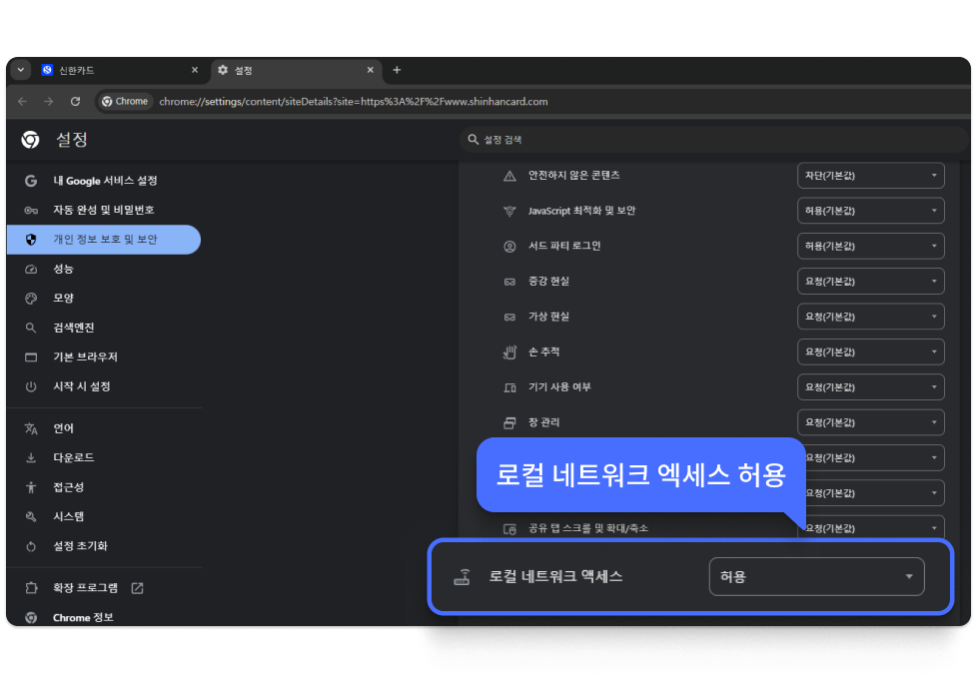Select 자동 완성 및 비밀번호 sidebar item
977x683 pixels.
click(103, 210)
